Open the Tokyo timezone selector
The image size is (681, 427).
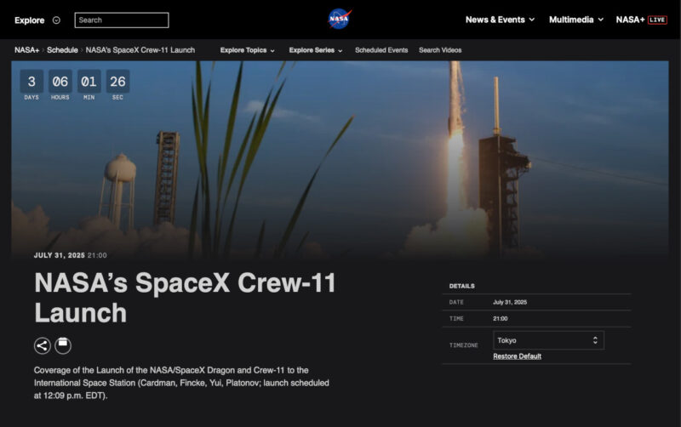[548, 340]
